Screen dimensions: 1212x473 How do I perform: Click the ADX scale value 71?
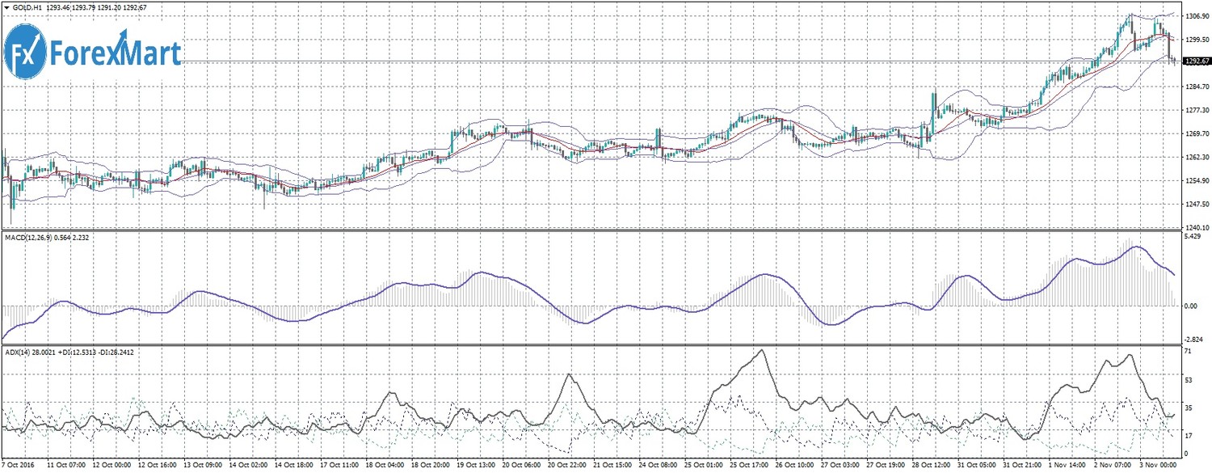click(1187, 353)
